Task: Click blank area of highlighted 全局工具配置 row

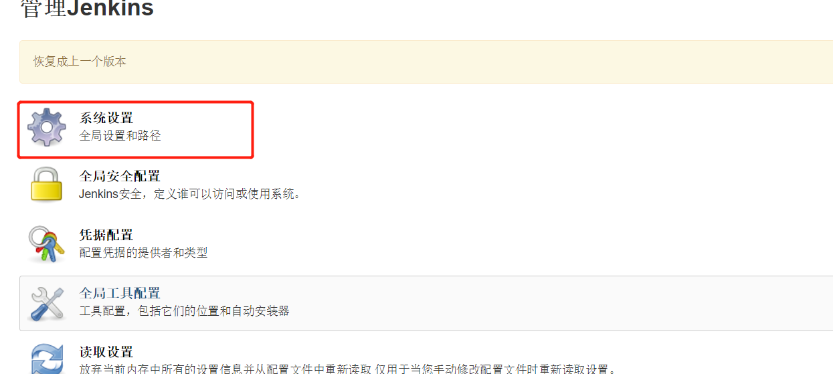Action: pyautogui.click(x=535, y=303)
